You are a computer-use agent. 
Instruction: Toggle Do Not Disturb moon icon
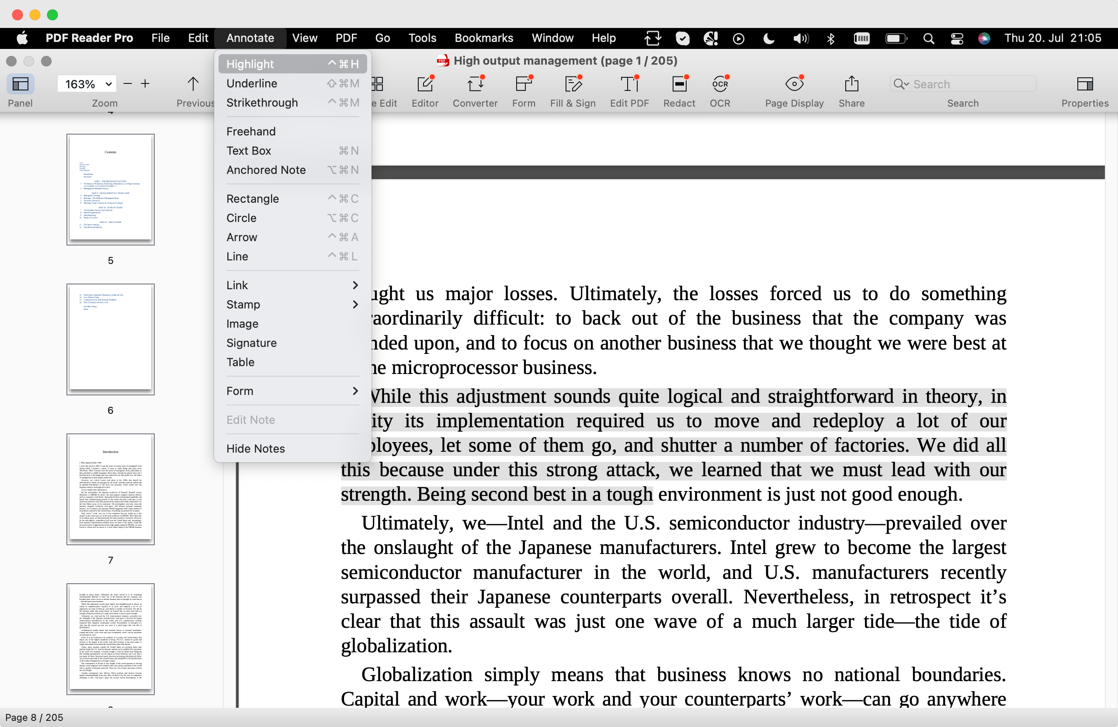pyautogui.click(x=768, y=38)
